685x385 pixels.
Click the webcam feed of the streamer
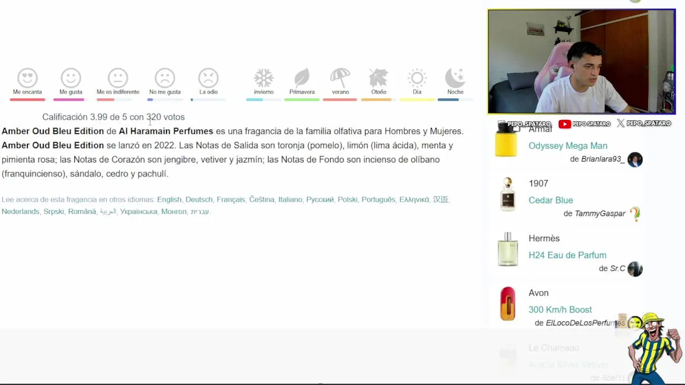(x=582, y=61)
